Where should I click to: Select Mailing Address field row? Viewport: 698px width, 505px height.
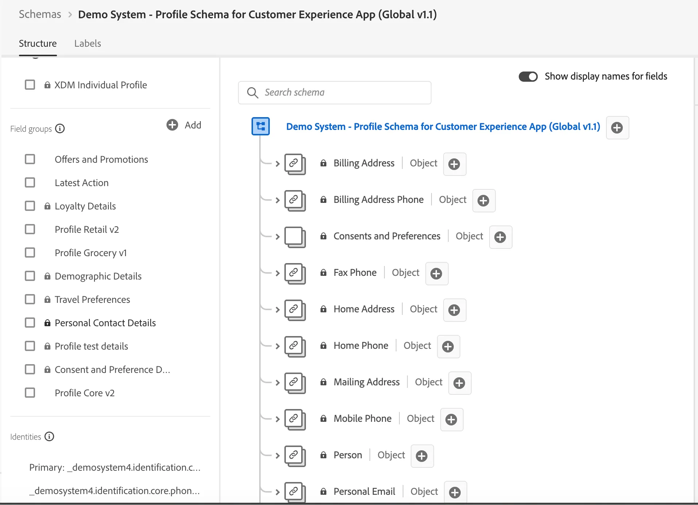(x=367, y=382)
